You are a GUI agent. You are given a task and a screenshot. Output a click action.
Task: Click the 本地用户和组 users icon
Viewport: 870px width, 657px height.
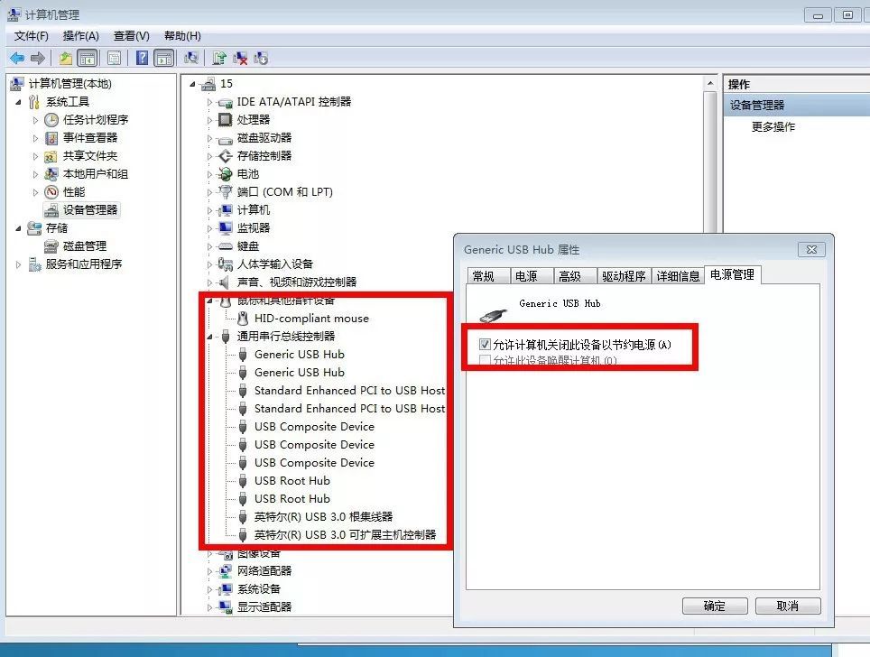51,174
